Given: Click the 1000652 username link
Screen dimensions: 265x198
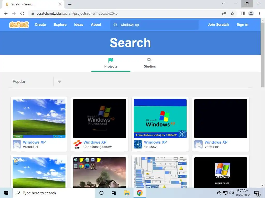Looking at the screenshot, I should 150,147.
